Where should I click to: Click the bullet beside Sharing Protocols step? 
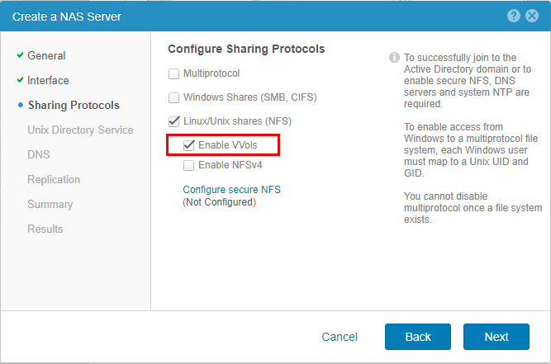click(x=20, y=106)
